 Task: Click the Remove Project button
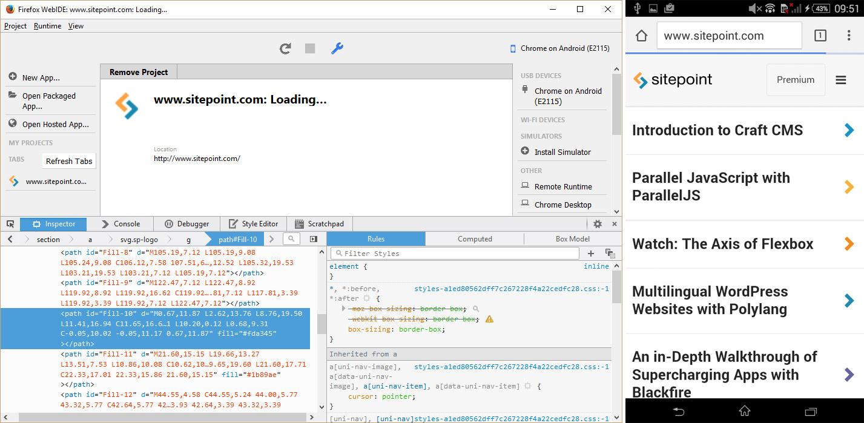(139, 72)
